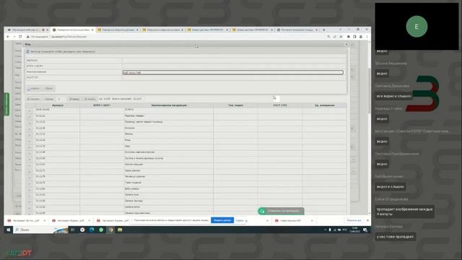Open the green chat widget icon

[x=262, y=211]
